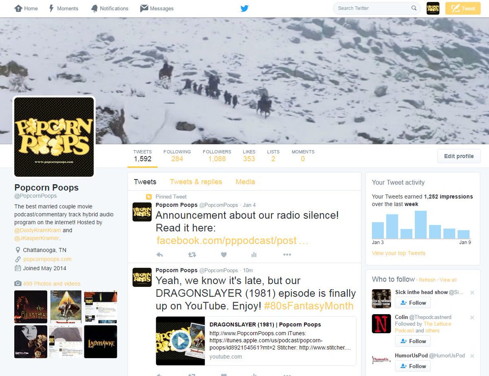Click the Twitter bird logo
Image resolution: width=489 pixels, height=376 pixels.
pos(244,8)
